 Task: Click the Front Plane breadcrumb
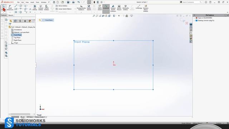click(x=48, y=20)
